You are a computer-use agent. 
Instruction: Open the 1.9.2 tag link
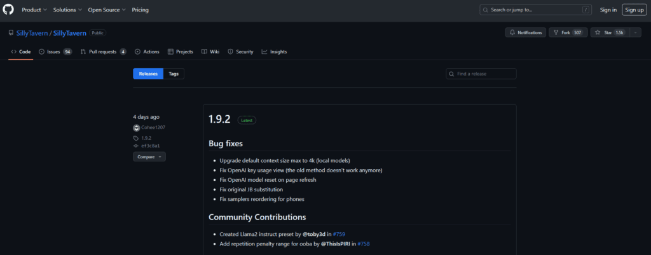[146, 138]
